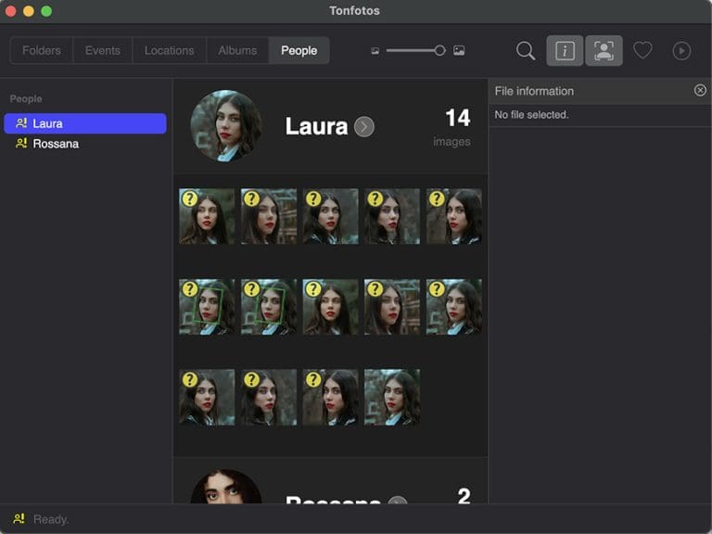
Task: Confirm face on first thumbnail in first row
Action: pos(190,198)
